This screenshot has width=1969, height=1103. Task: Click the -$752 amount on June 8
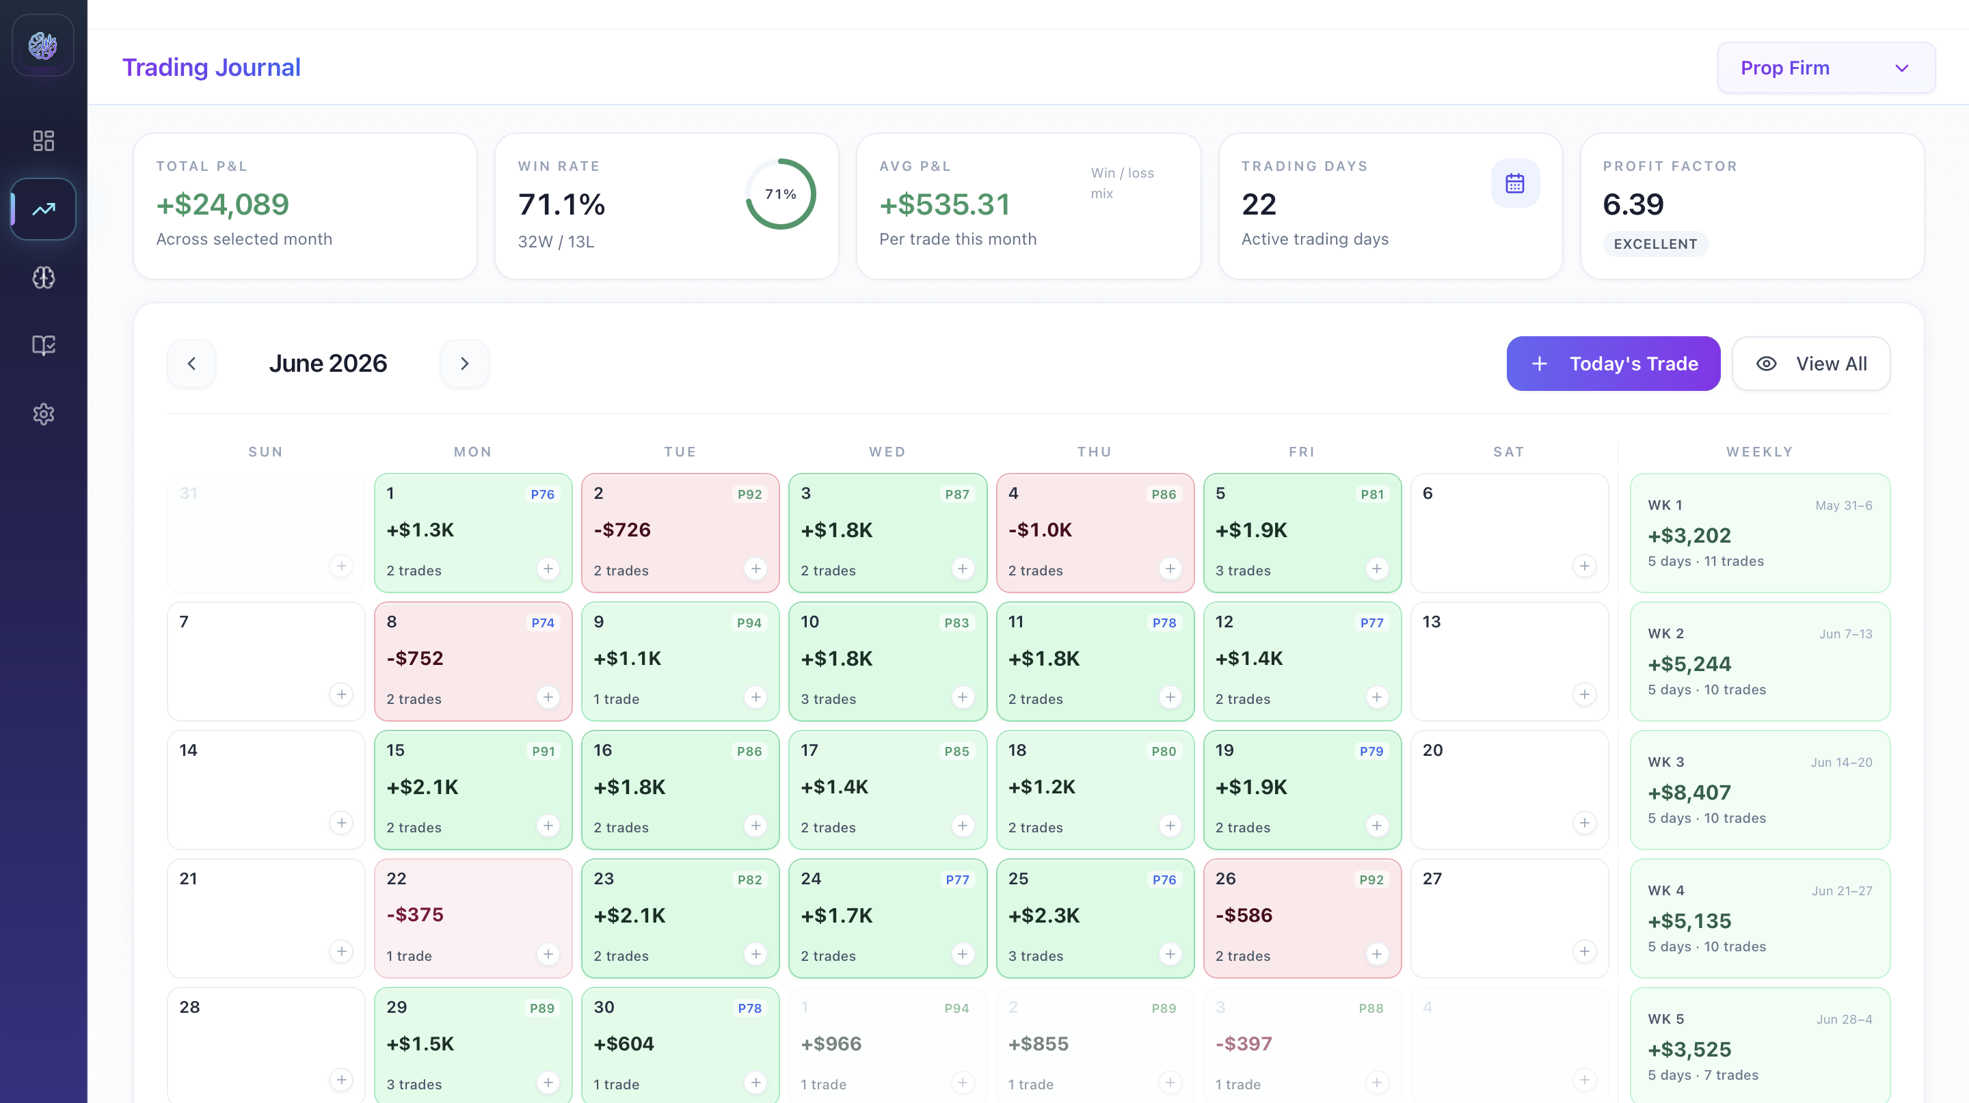(415, 657)
